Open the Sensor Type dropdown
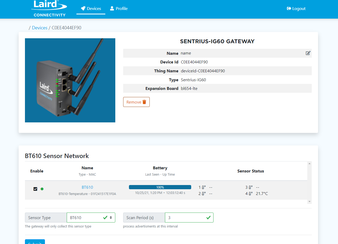This screenshot has height=244, width=338. click(x=91, y=218)
